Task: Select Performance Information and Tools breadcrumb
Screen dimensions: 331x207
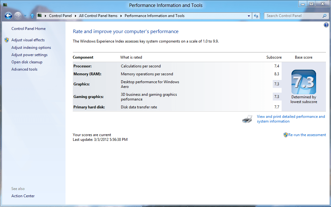Action: (x=154, y=16)
